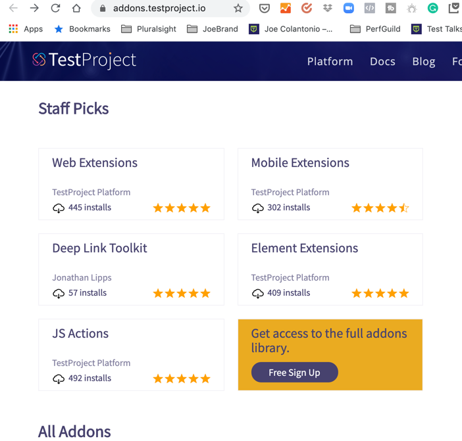Open the Zoom extension

coord(349,9)
